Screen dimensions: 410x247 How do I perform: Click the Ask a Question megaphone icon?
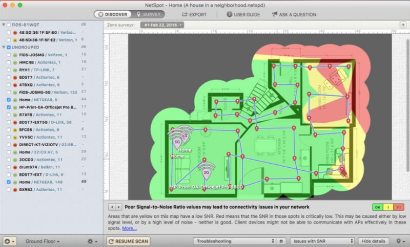tap(275, 14)
